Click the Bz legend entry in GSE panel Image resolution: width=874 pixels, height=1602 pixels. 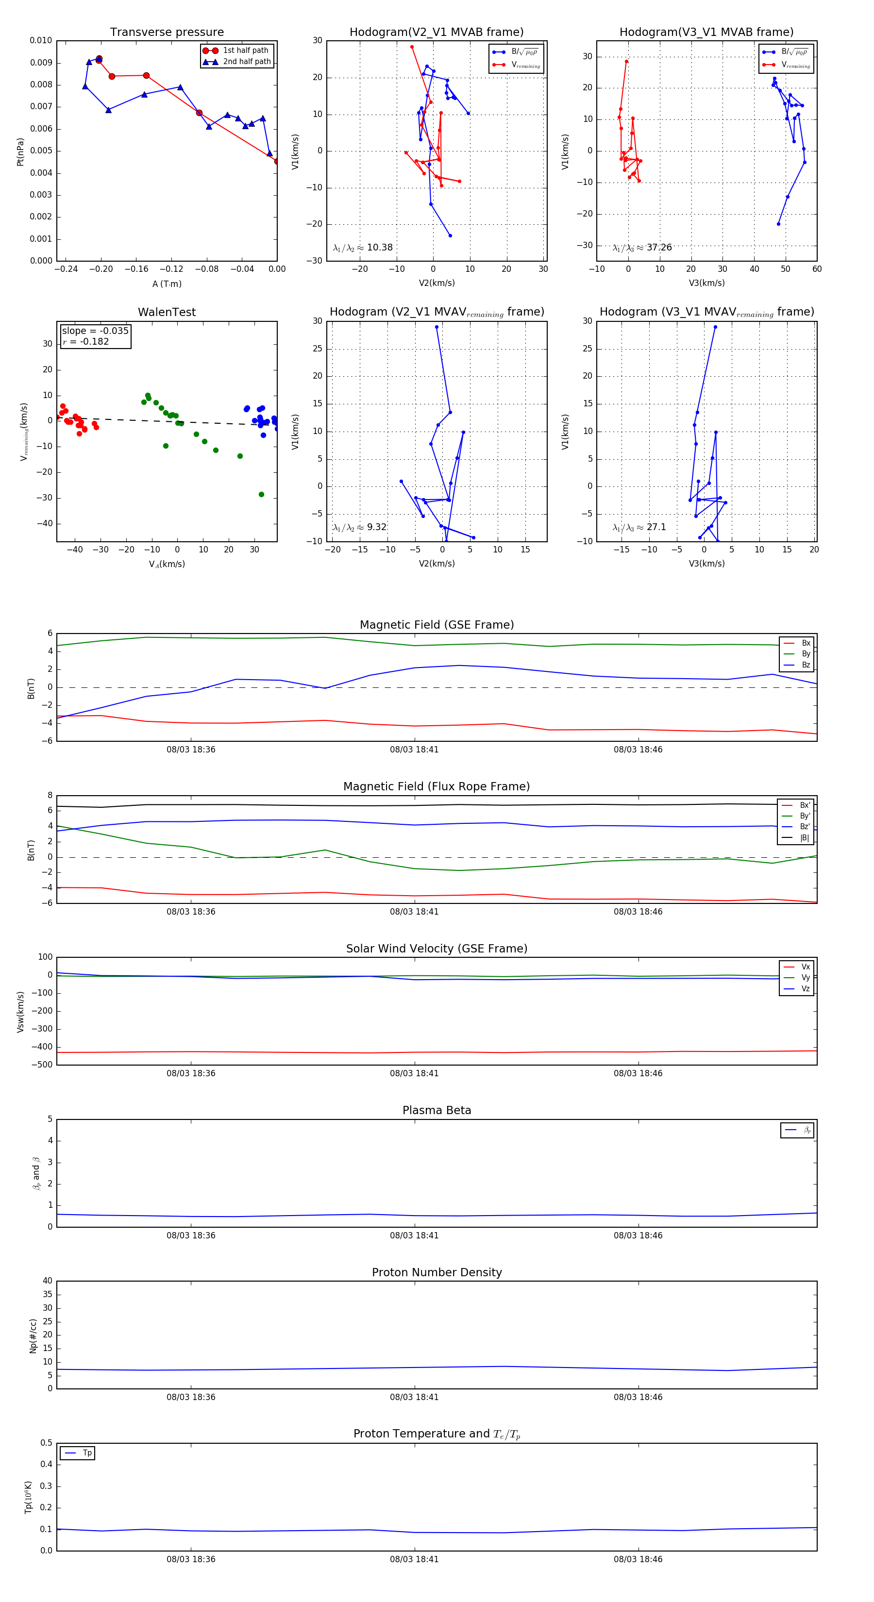pyautogui.click(x=797, y=665)
